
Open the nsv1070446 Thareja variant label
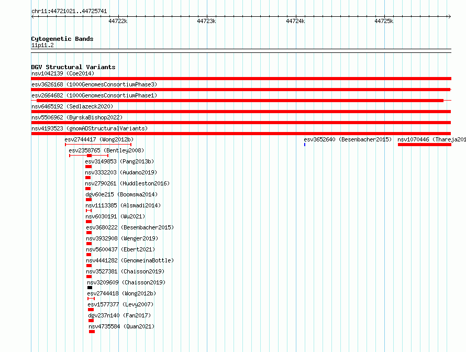(431, 139)
